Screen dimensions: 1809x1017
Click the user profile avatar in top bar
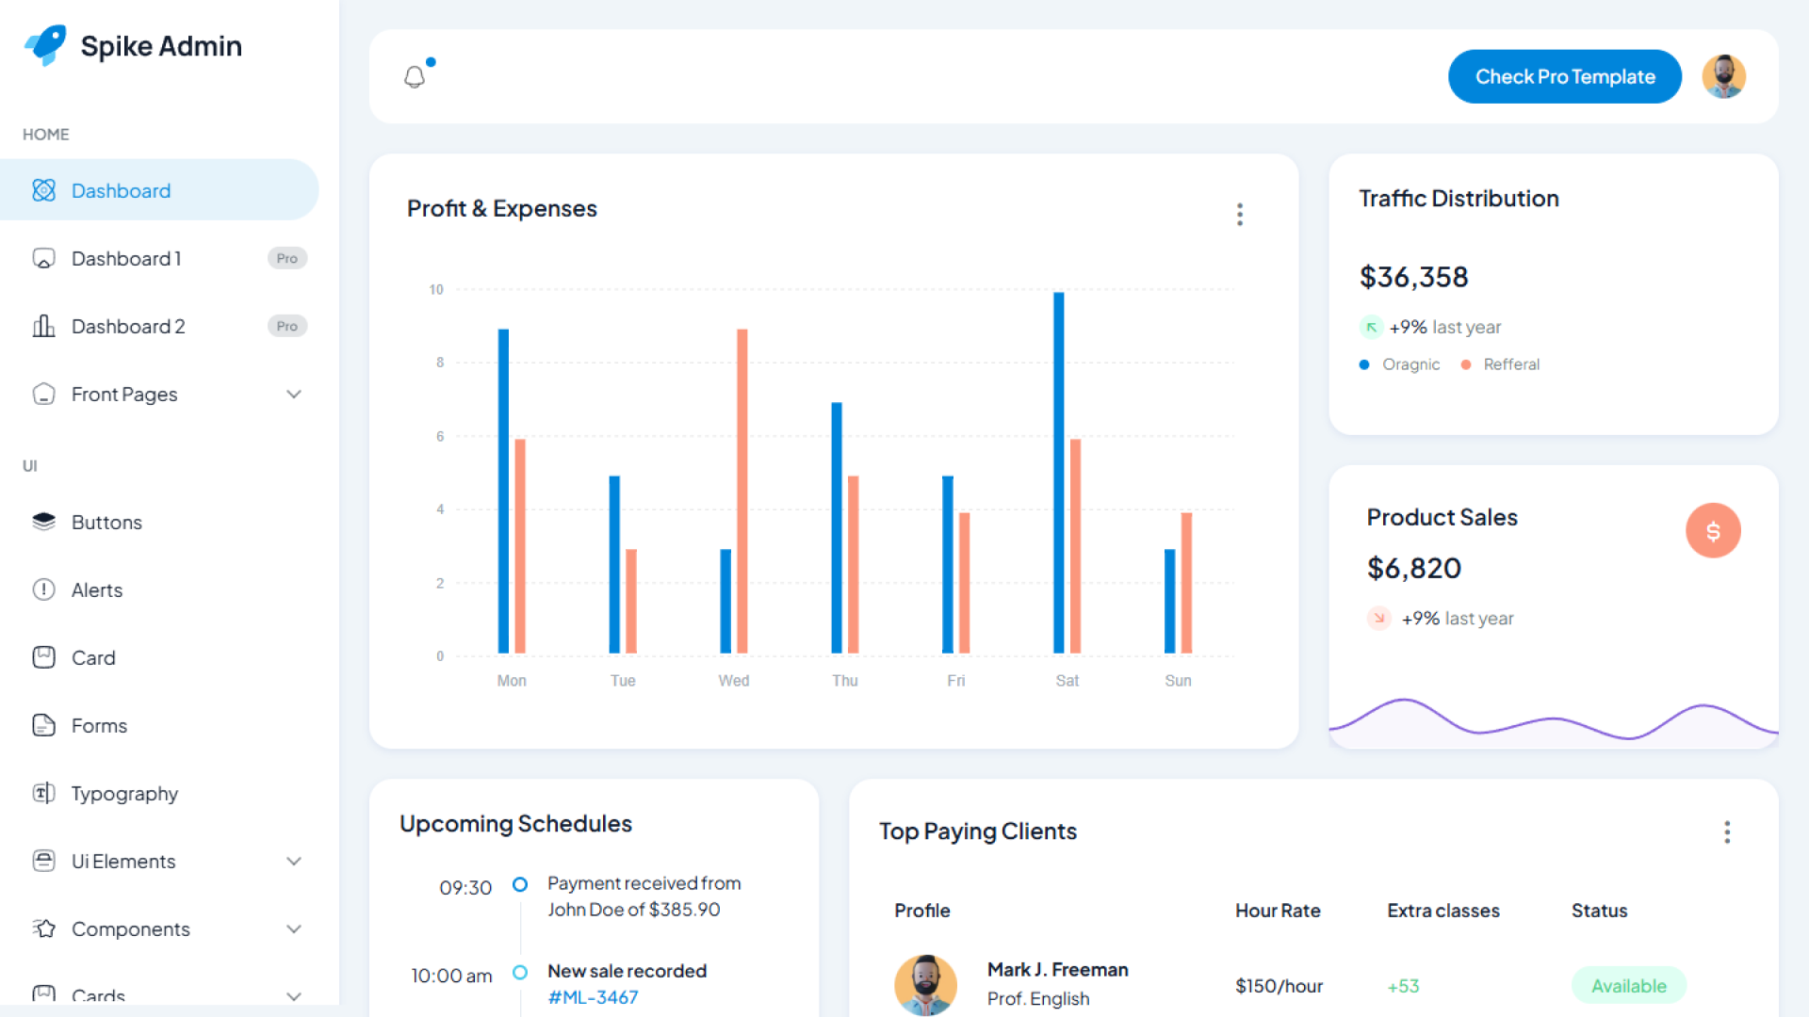pos(1723,76)
